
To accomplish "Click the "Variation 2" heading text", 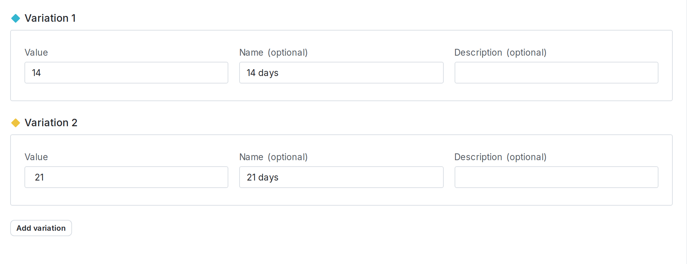I will [x=51, y=123].
